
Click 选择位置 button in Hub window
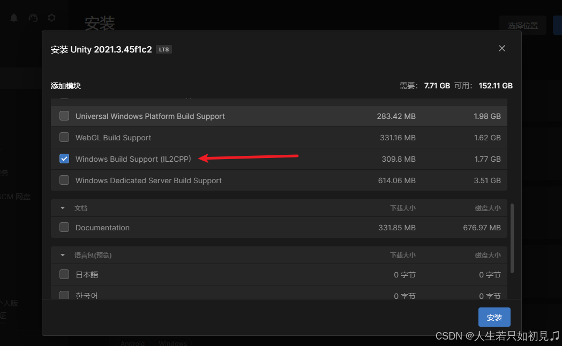522,25
